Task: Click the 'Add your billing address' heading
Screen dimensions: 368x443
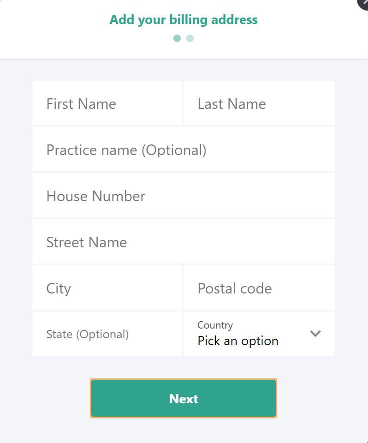Action: pos(184,20)
